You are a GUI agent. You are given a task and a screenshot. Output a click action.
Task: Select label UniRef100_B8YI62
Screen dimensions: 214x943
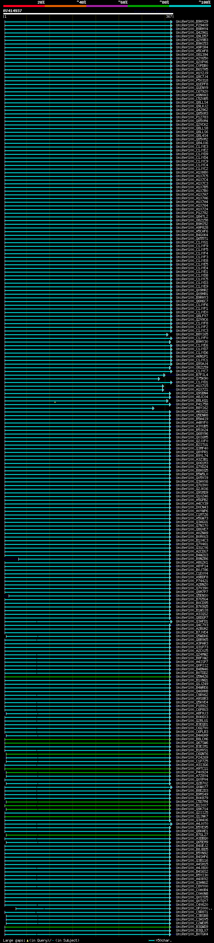pos(192,408)
